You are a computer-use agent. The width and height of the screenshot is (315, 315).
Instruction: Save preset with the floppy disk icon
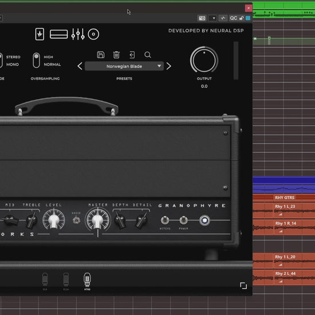point(101,54)
